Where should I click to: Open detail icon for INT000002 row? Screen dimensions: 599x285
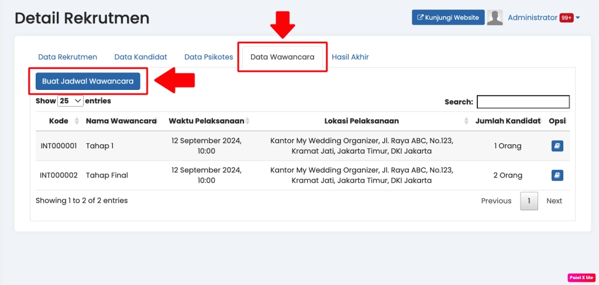(x=557, y=176)
